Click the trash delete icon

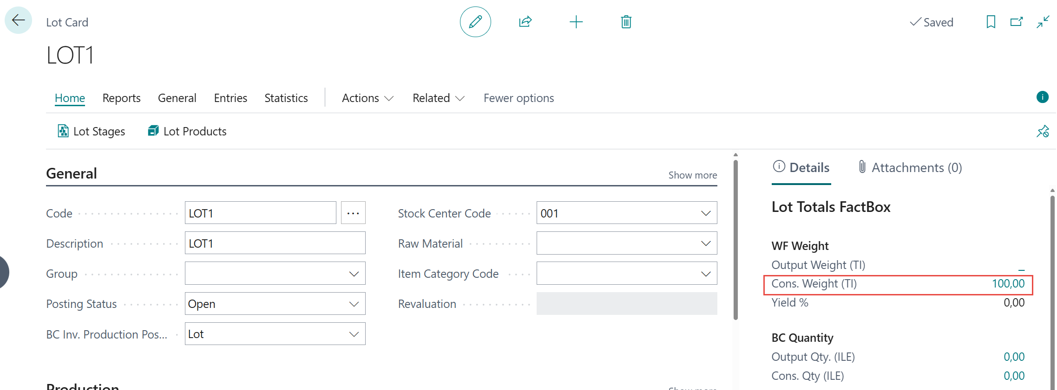click(626, 22)
